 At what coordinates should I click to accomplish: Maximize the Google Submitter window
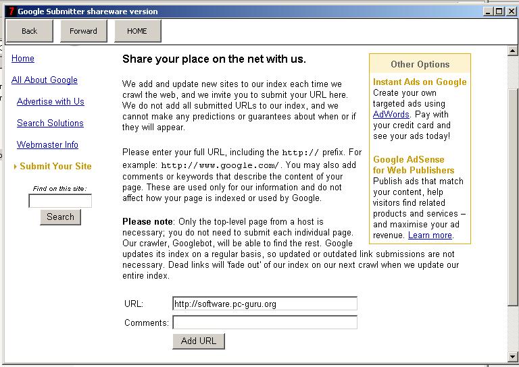499,11
